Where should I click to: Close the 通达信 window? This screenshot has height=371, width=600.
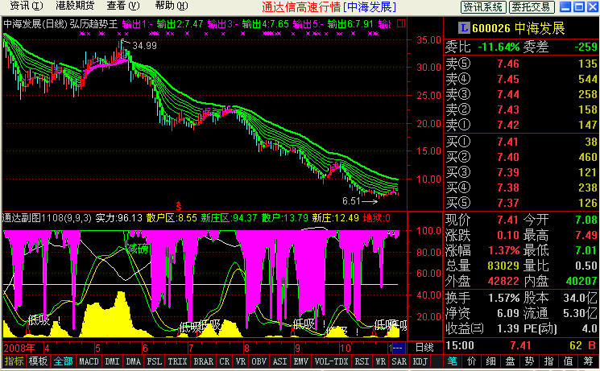point(593,6)
